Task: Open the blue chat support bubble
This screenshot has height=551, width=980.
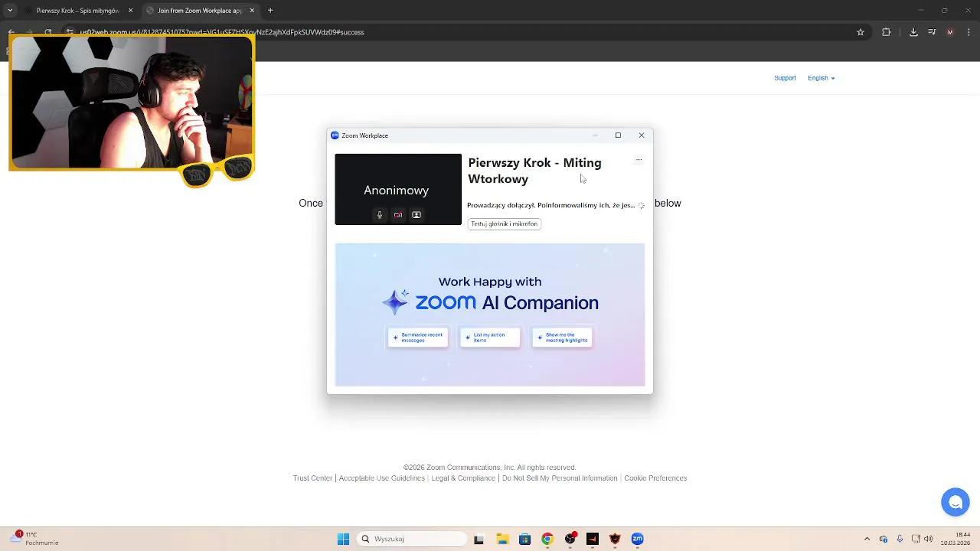Action: point(955,503)
